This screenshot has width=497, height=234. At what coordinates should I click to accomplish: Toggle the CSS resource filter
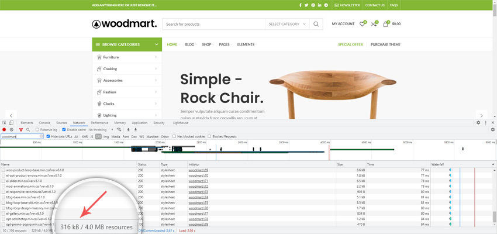pyautogui.click(x=98, y=136)
